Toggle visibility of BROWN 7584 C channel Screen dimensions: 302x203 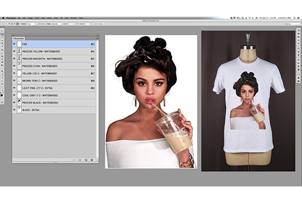pos(14,81)
